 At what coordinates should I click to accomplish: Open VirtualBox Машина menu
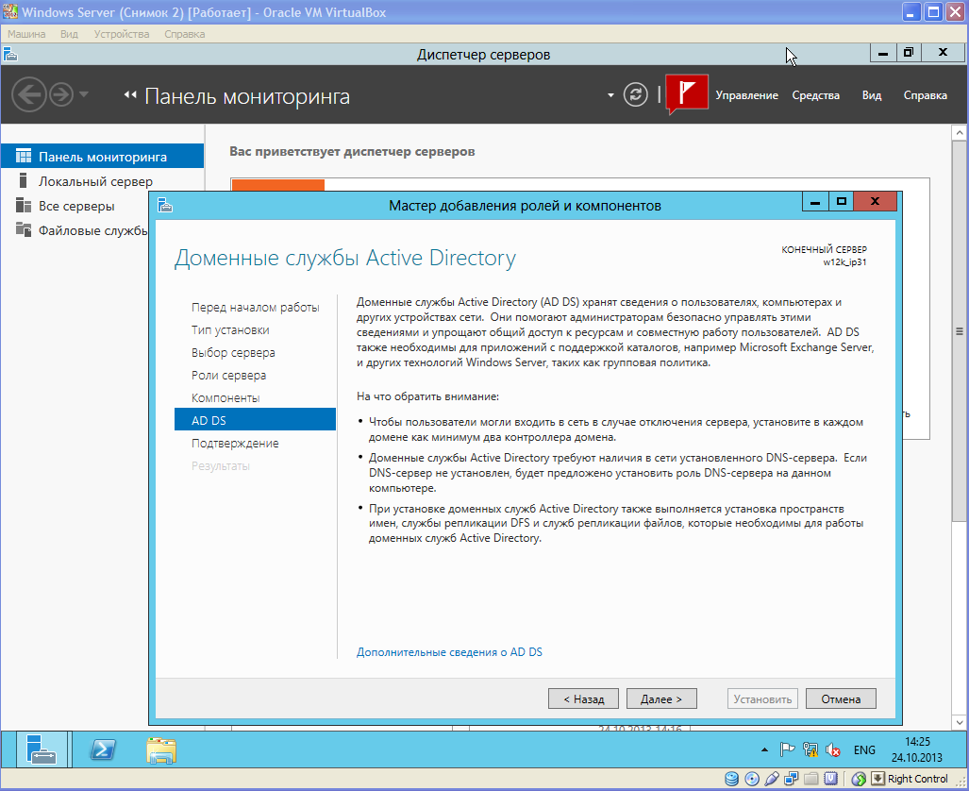pyautogui.click(x=26, y=34)
